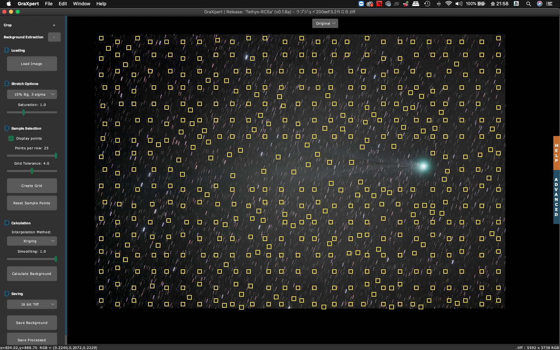Click the step 4 Calculation badge

[7, 223]
